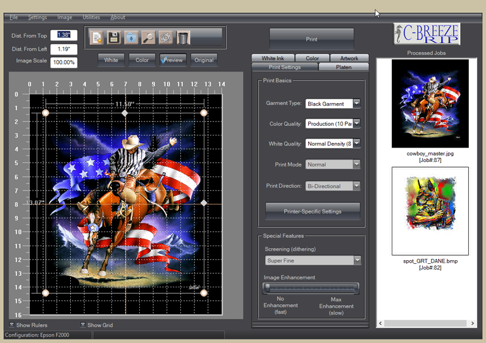
Task: Click the Dist. From Left input field
Action: point(64,49)
